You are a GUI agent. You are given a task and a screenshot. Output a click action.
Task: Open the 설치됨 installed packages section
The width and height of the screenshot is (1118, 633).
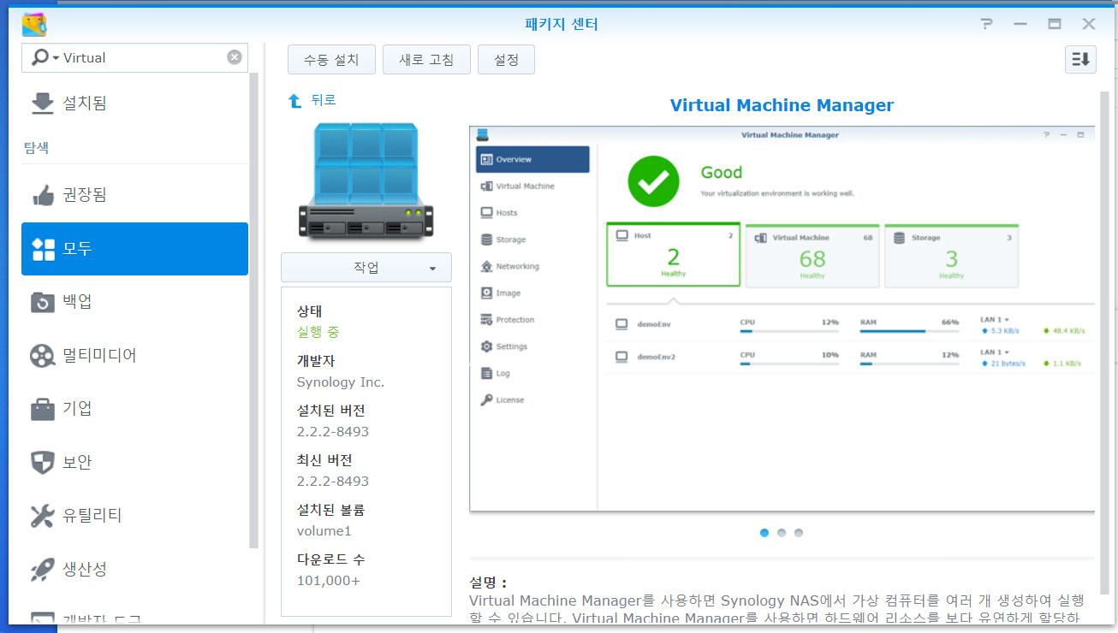134,104
